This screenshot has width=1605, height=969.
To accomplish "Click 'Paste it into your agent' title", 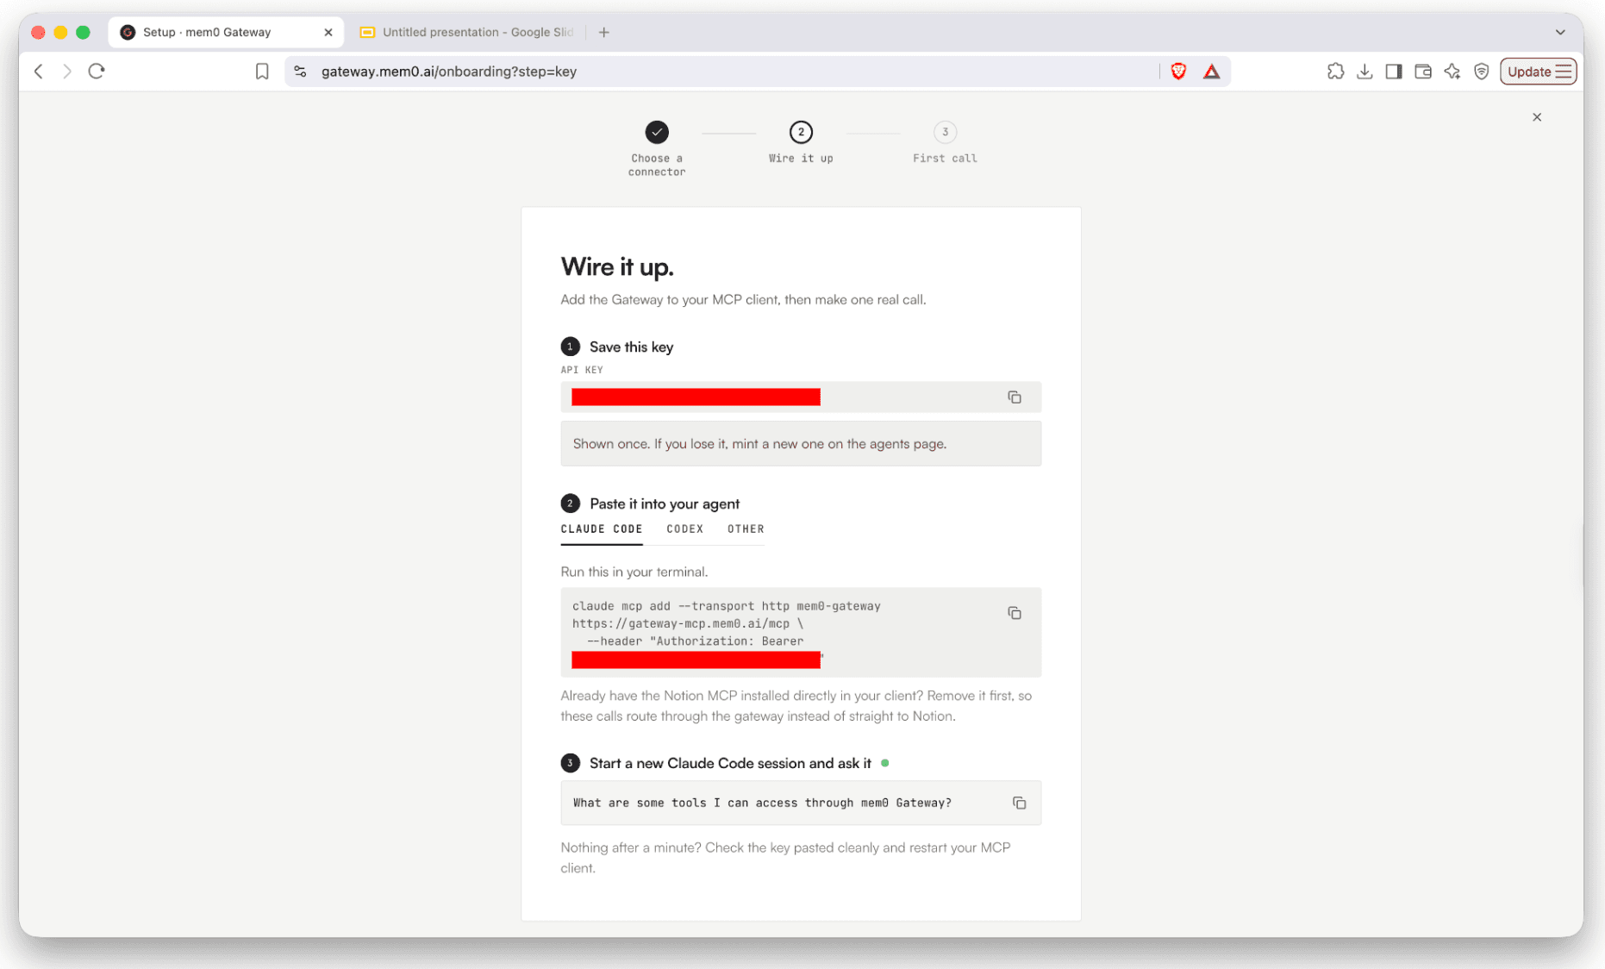I will [665, 503].
